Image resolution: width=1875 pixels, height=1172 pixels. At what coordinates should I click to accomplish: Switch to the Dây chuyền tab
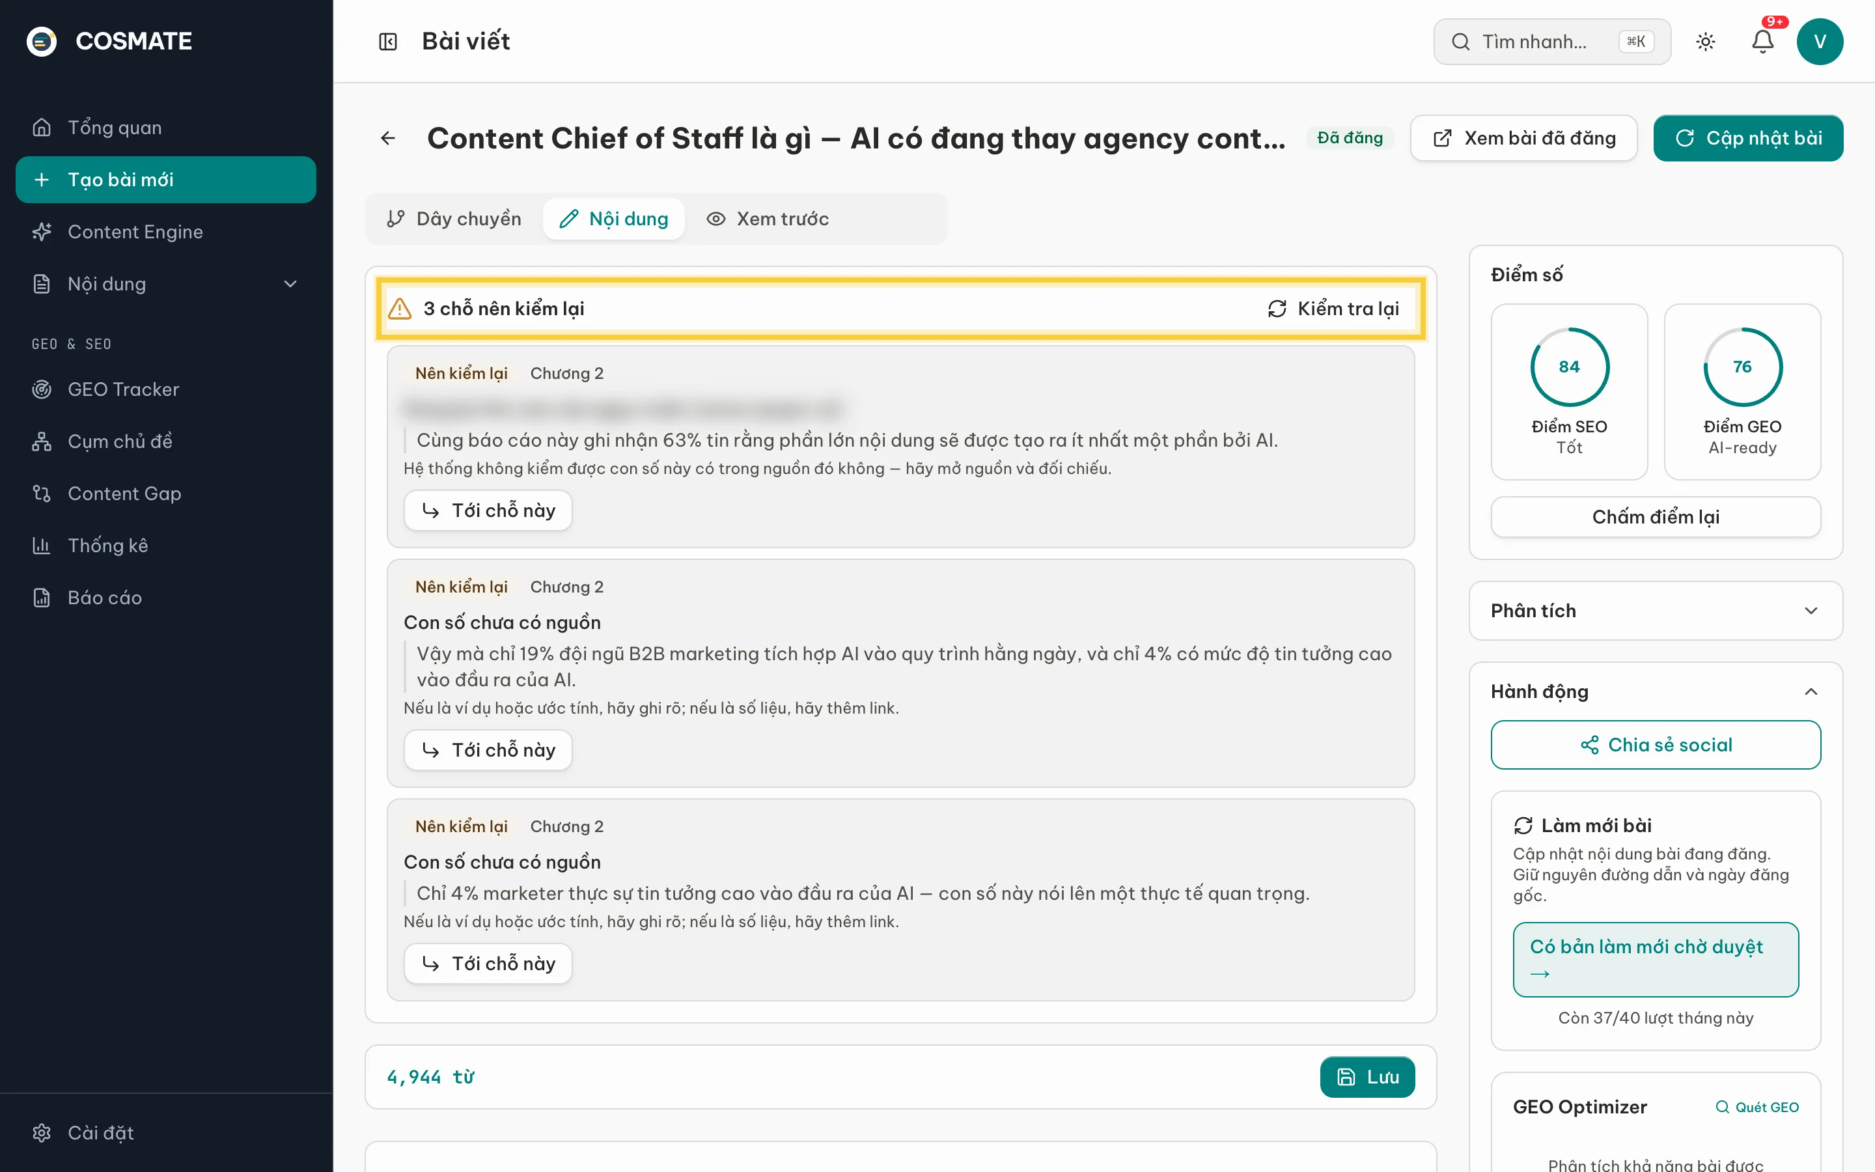[x=454, y=219]
